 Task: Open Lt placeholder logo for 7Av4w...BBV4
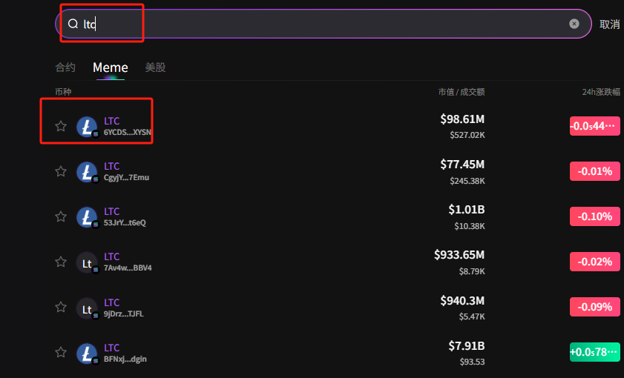87,262
